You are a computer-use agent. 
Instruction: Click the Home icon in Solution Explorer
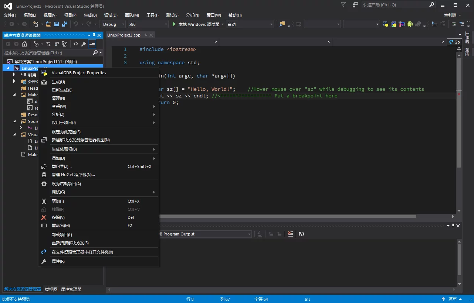coord(24,44)
